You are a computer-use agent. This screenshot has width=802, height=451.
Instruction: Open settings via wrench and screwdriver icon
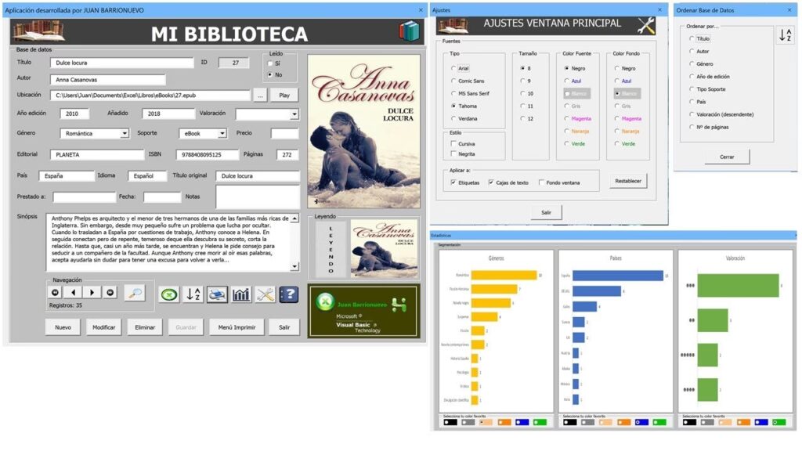(x=265, y=294)
